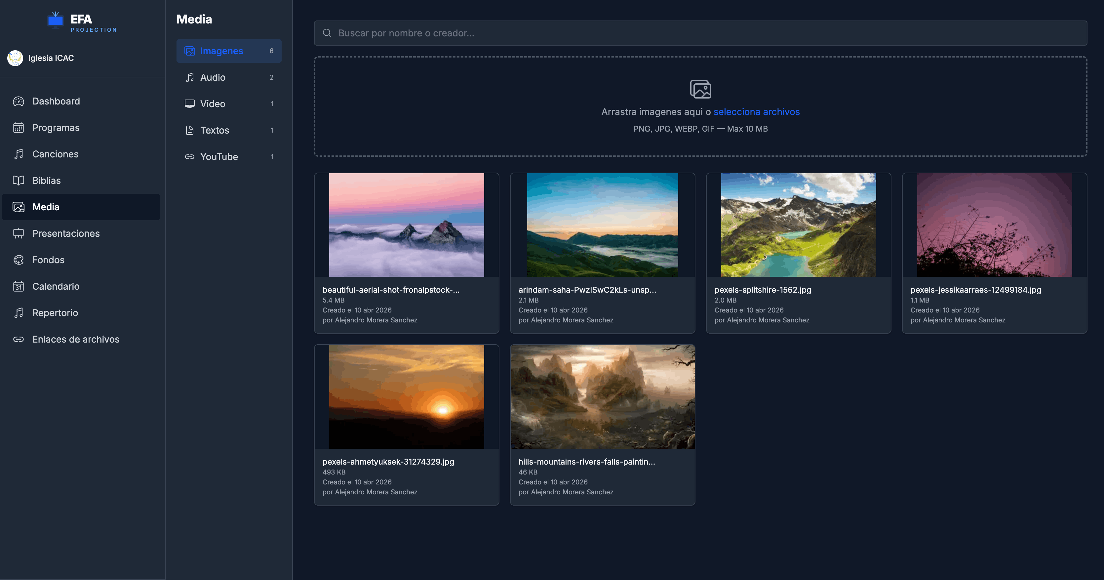The image size is (1104, 580).
Task: Click the Iglesia ICAC avatar logo
Action: pyautogui.click(x=15, y=58)
